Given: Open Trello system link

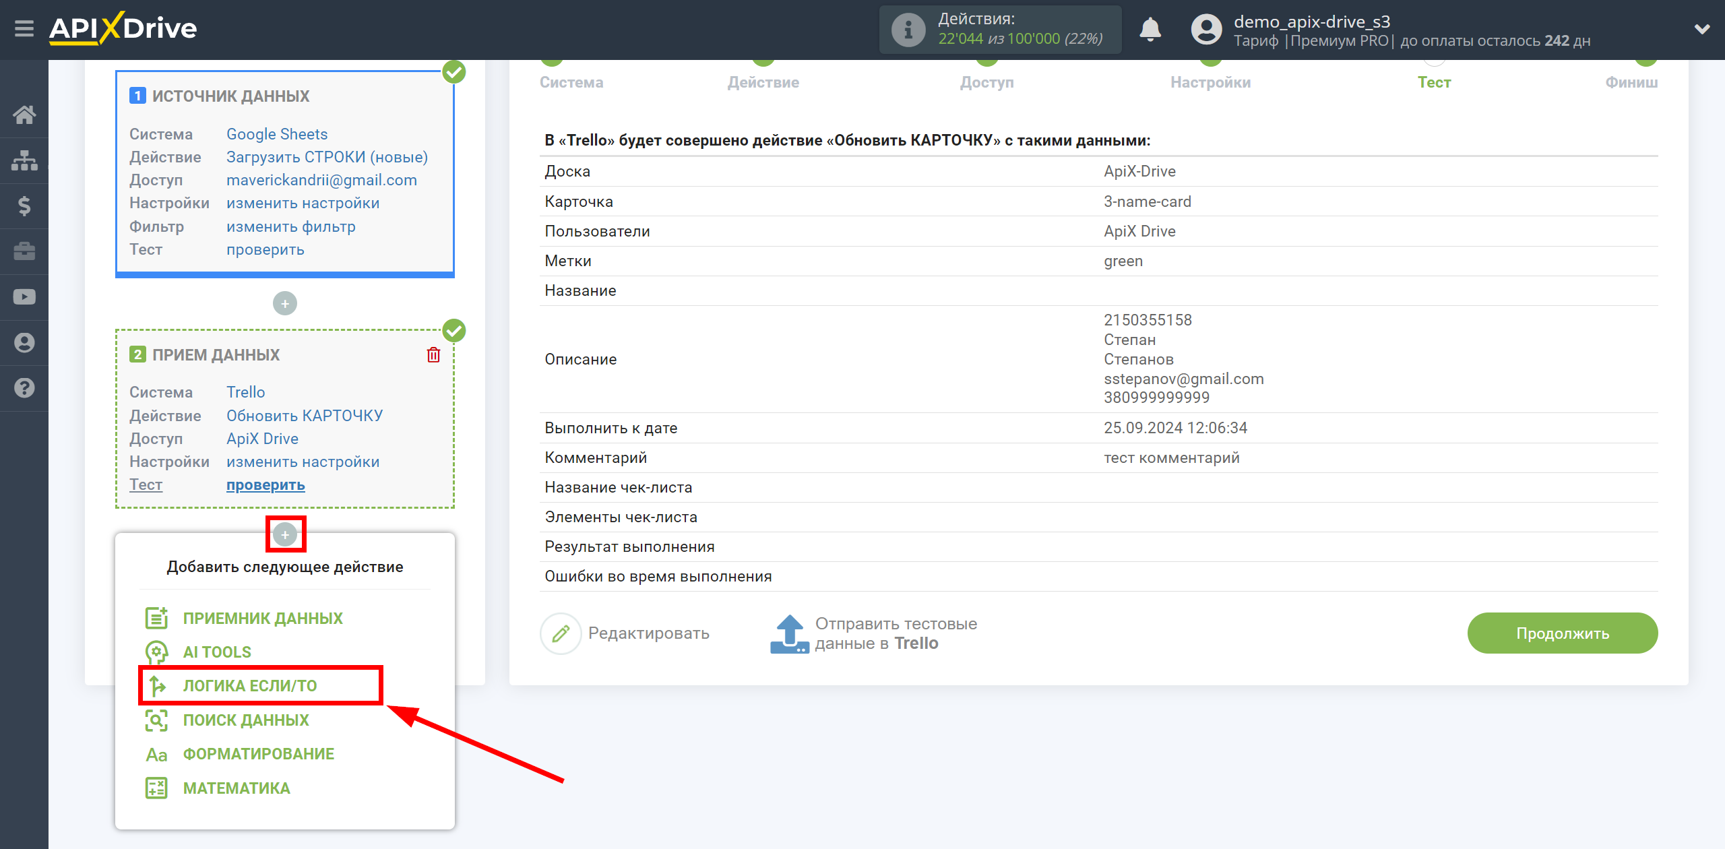Looking at the screenshot, I should pos(245,392).
